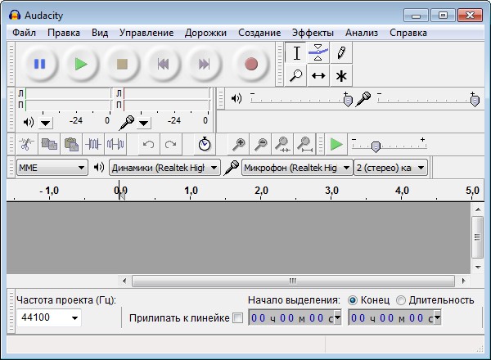The height and width of the screenshot is (360, 491).
Task: Open the Дорожки menu
Action: coord(205,33)
